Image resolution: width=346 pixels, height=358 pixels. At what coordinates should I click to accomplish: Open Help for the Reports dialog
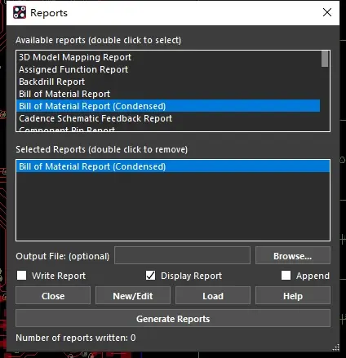tap(293, 295)
